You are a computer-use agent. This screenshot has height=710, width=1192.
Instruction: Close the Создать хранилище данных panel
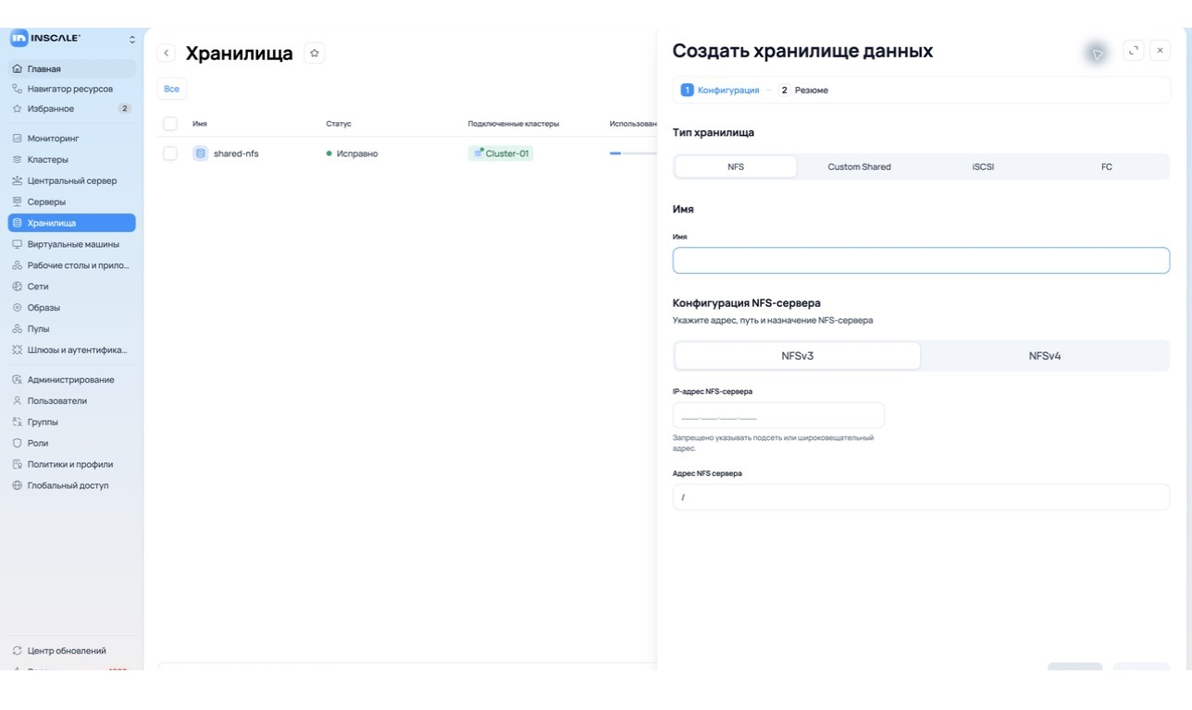[1161, 51]
